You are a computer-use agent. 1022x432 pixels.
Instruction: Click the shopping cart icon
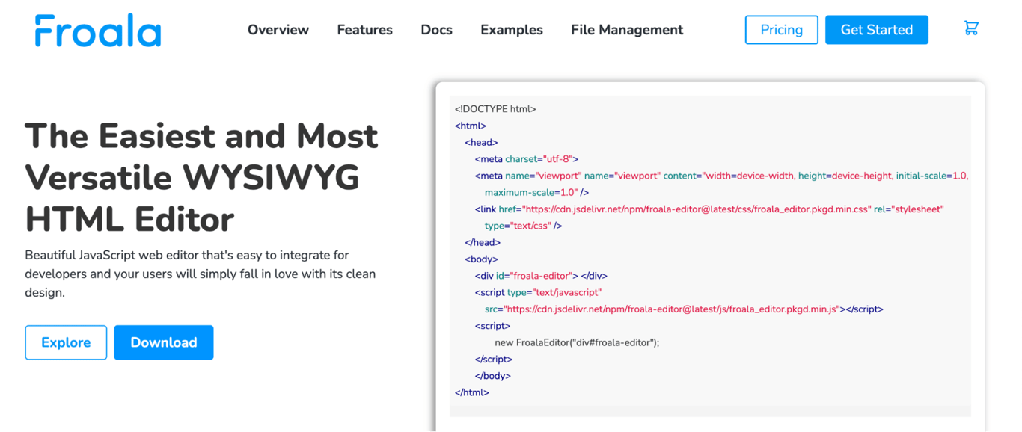pyautogui.click(x=971, y=27)
